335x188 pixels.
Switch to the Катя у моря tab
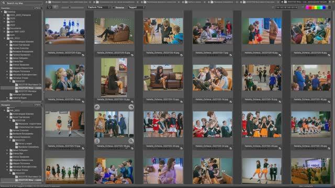193,2
